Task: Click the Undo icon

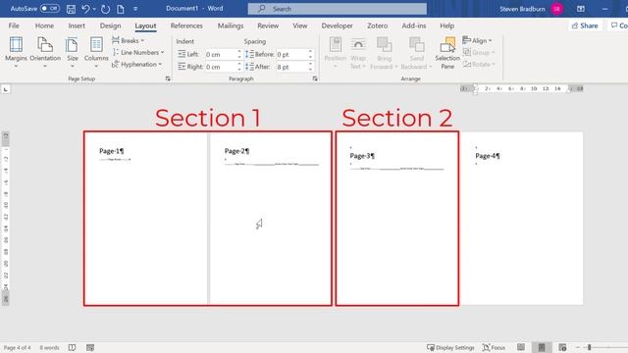Action: click(x=85, y=9)
